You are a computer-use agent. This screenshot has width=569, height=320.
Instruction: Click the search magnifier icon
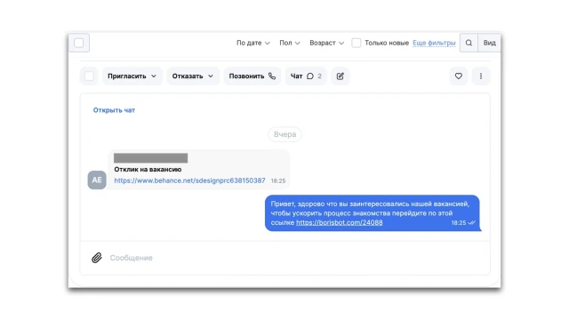click(x=469, y=43)
